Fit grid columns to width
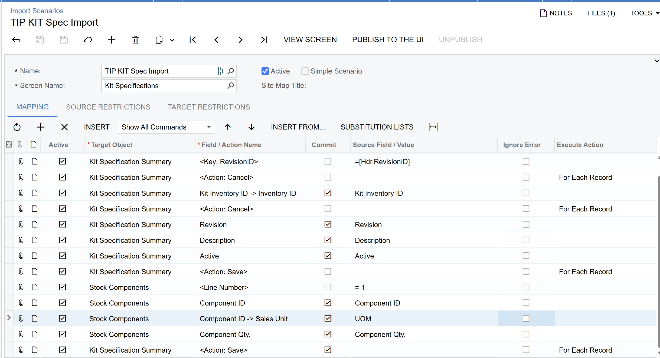The image size is (660, 358). tap(433, 127)
